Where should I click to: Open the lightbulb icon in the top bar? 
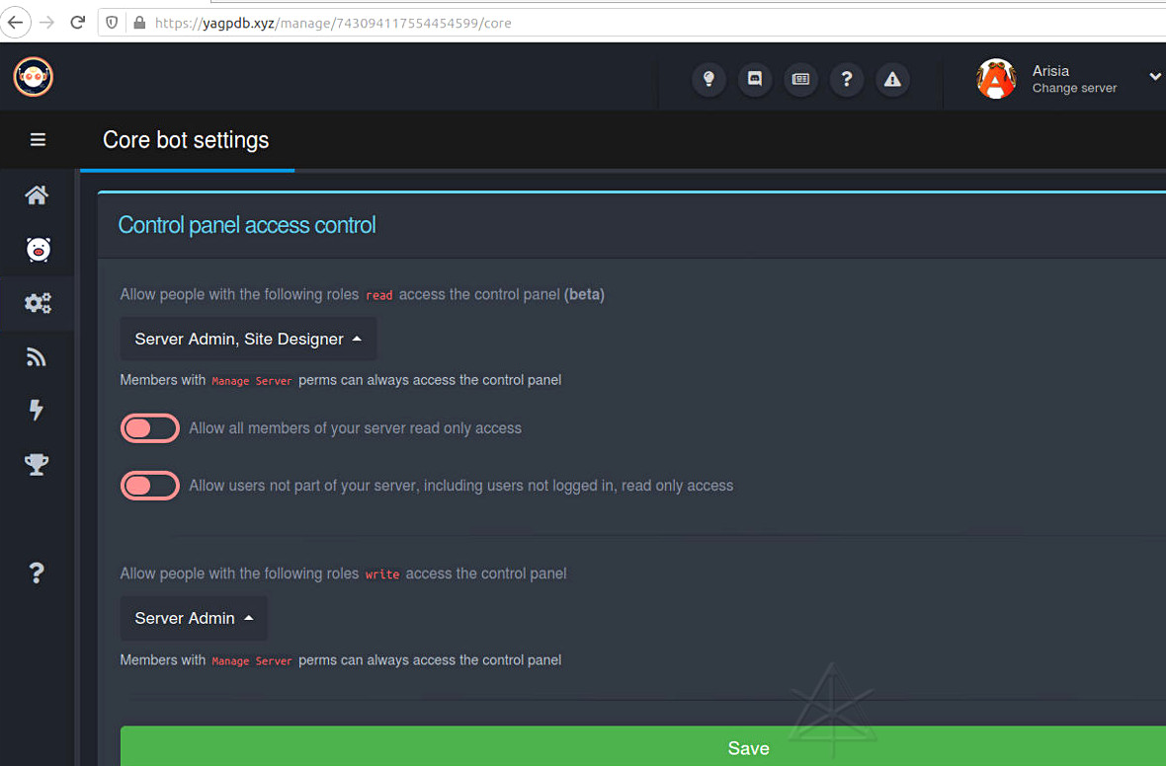click(x=708, y=79)
